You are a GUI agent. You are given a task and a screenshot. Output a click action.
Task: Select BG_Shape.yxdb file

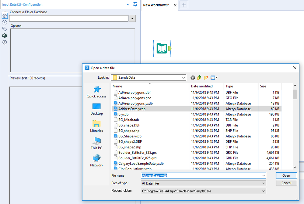pyautogui.click(x=130, y=136)
